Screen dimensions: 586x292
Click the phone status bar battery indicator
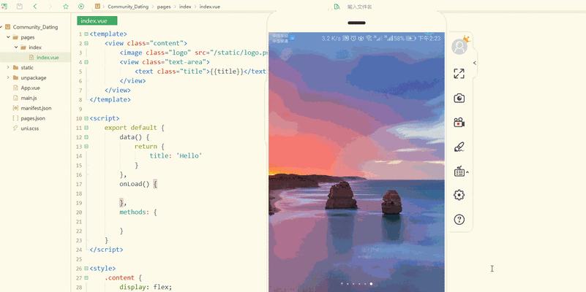click(411, 39)
